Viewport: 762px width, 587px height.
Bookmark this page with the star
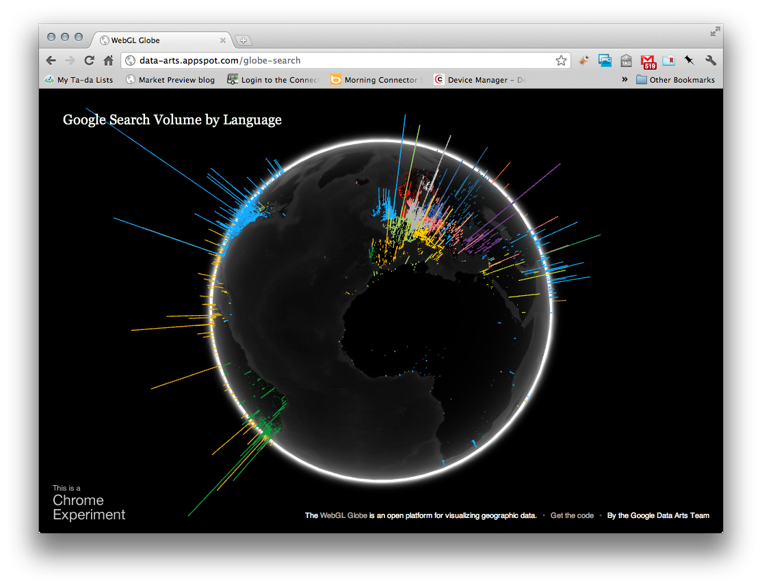[561, 60]
